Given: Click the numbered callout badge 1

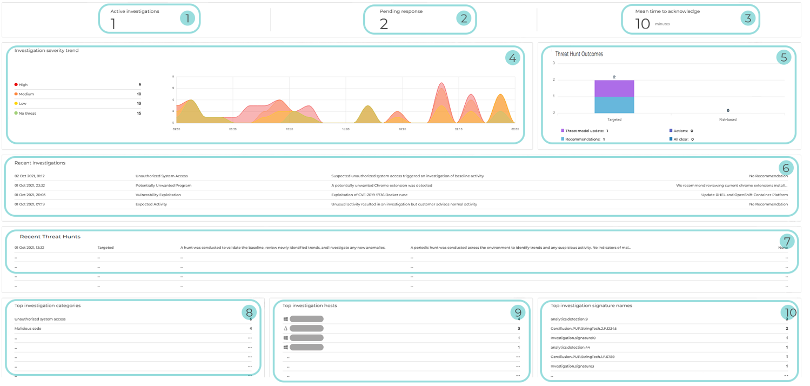Looking at the screenshot, I should coord(187,18).
